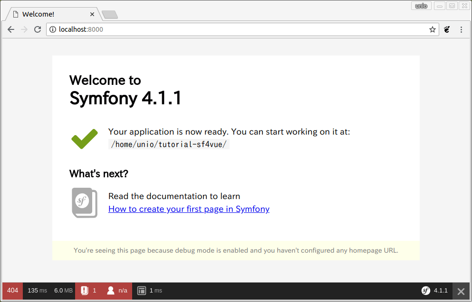Close the Symfony debug toolbar
Screen dimensions: 472x302
click(461, 291)
